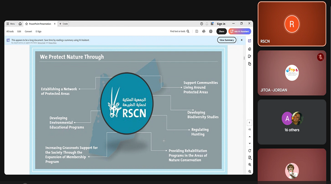The width and height of the screenshot is (331, 184).
Task: Click 'Developing Environmental Educational Programs' text
Action: [x=67, y=123]
